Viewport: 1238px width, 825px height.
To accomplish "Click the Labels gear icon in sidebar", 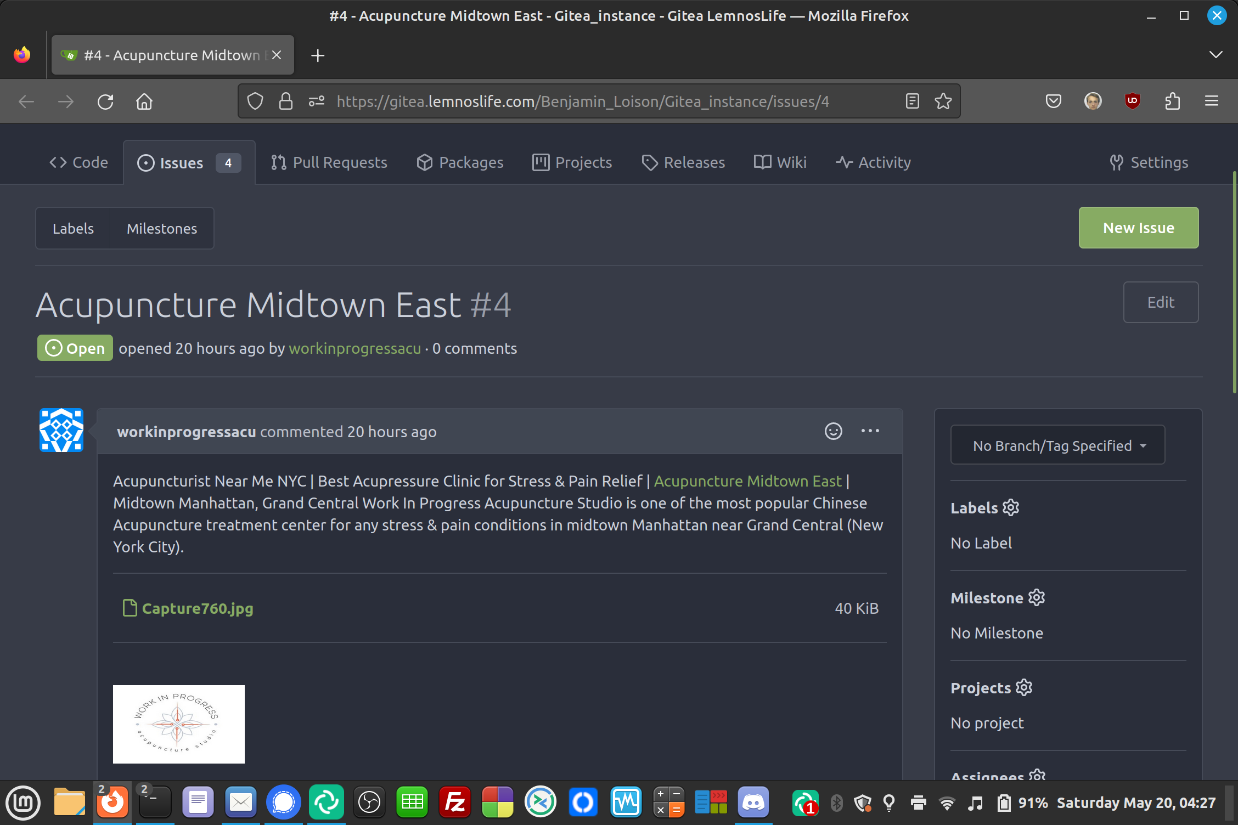I will [1010, 508].
